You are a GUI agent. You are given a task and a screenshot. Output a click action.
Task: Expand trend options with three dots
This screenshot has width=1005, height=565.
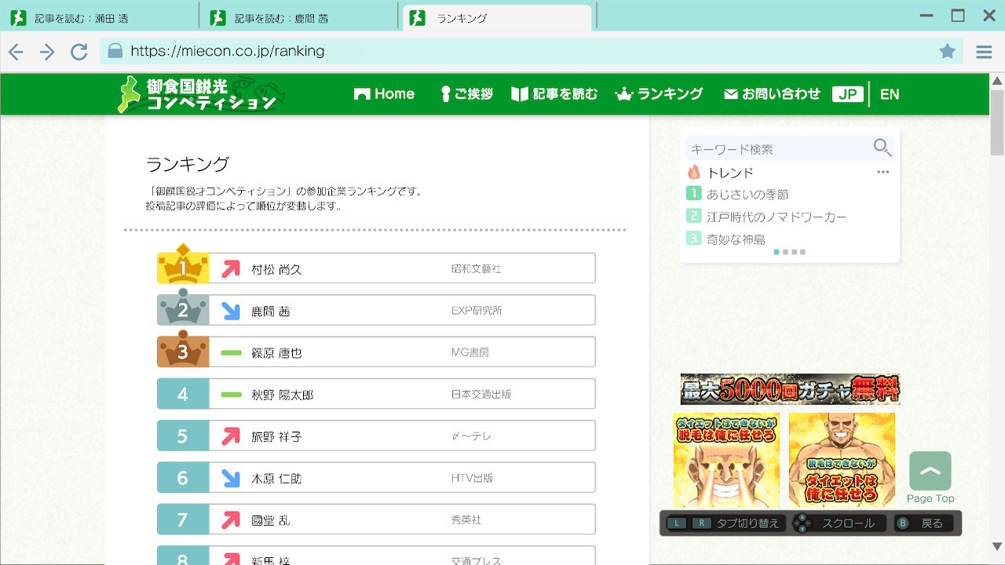883,172
